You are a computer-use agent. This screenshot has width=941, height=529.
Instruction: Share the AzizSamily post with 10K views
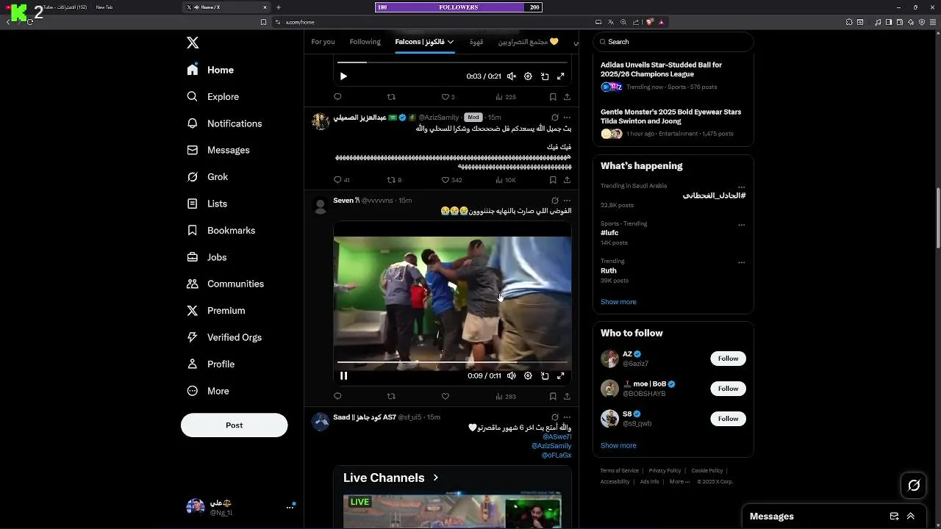567,180
